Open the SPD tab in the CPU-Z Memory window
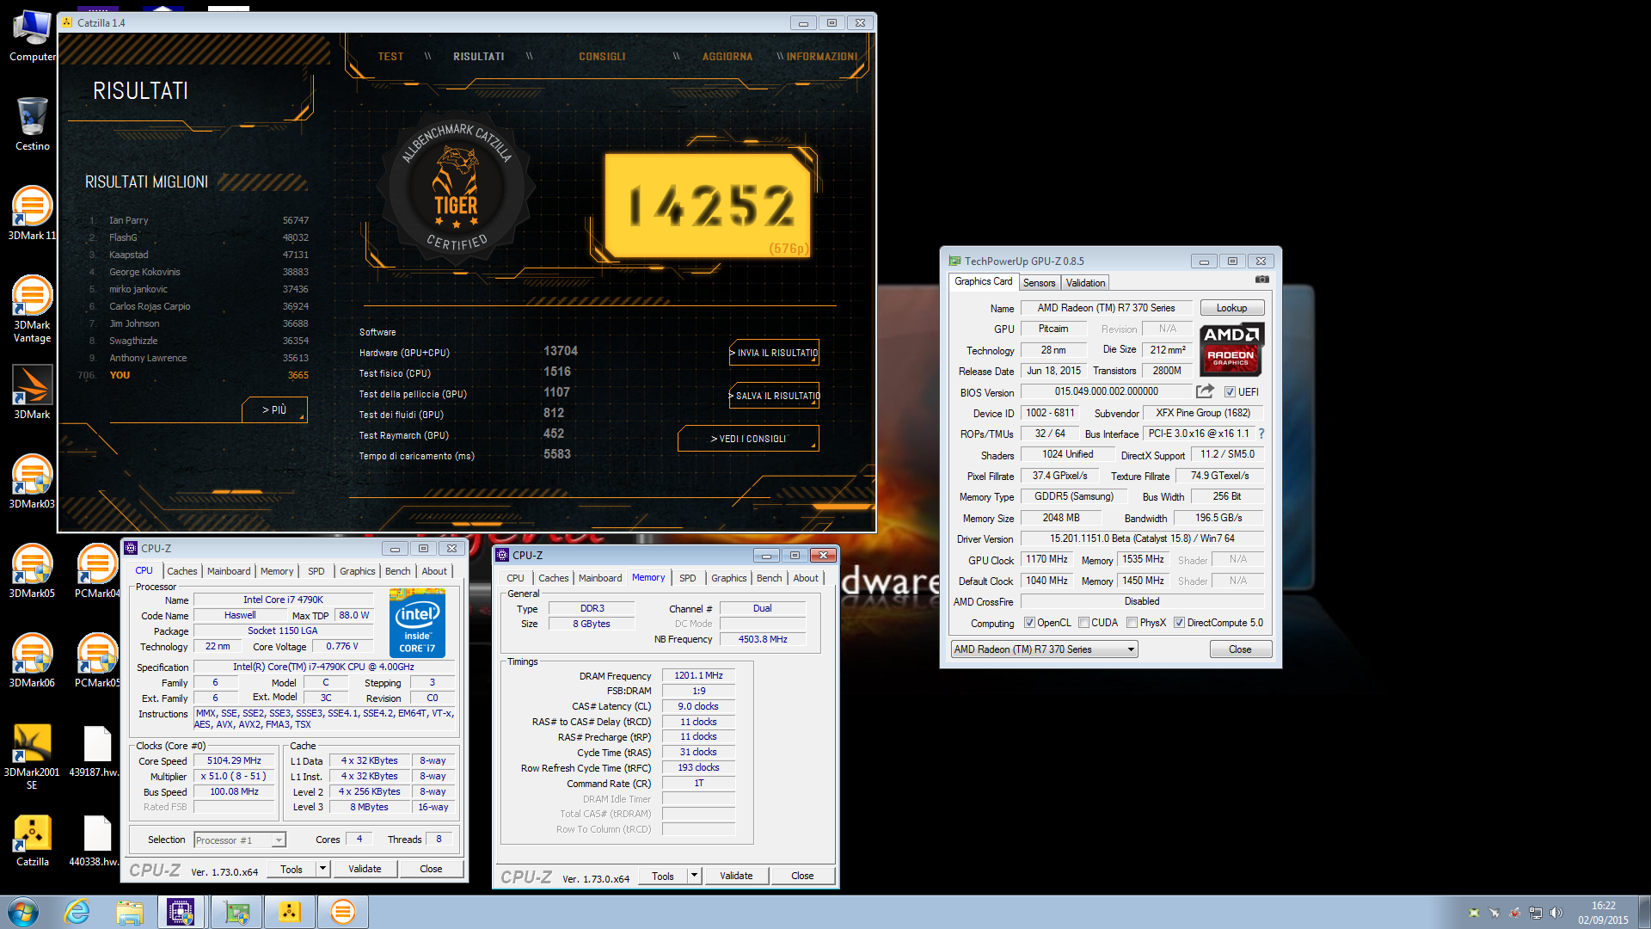This screenshot has height=929, width=1651. point(687,578)
